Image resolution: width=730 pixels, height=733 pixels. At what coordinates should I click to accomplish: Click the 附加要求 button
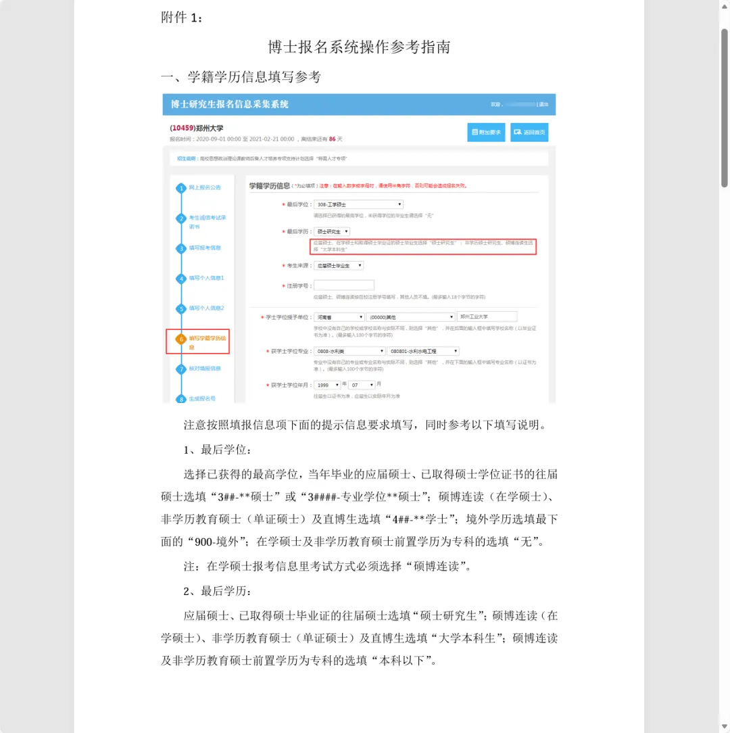(x=486, y=133)
